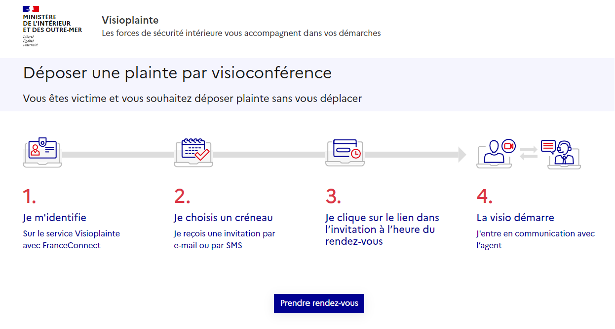Click the Prendre rendez-vous button
The height and width of the screenshot is (329, 615).
319,303
